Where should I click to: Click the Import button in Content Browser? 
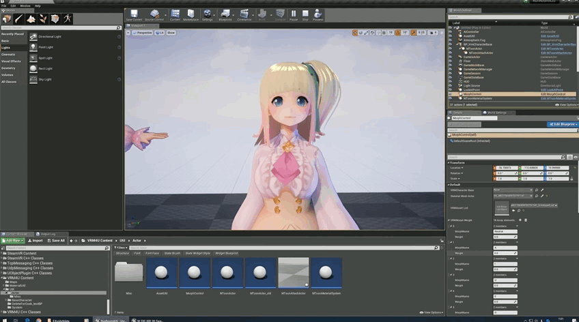(x=35, y=240)
